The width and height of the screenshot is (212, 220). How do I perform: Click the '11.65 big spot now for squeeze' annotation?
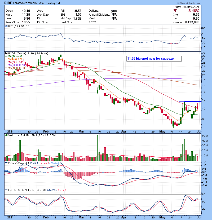click(x=154, y=59)
